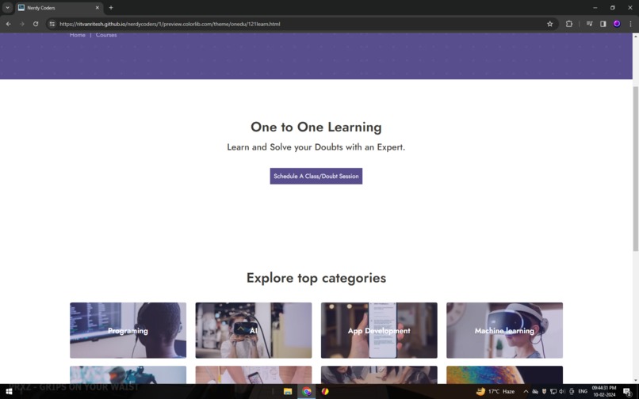Reload the current page
This screenshot has width=639, height=399.
pyautogui.click(x=36, y=24)
